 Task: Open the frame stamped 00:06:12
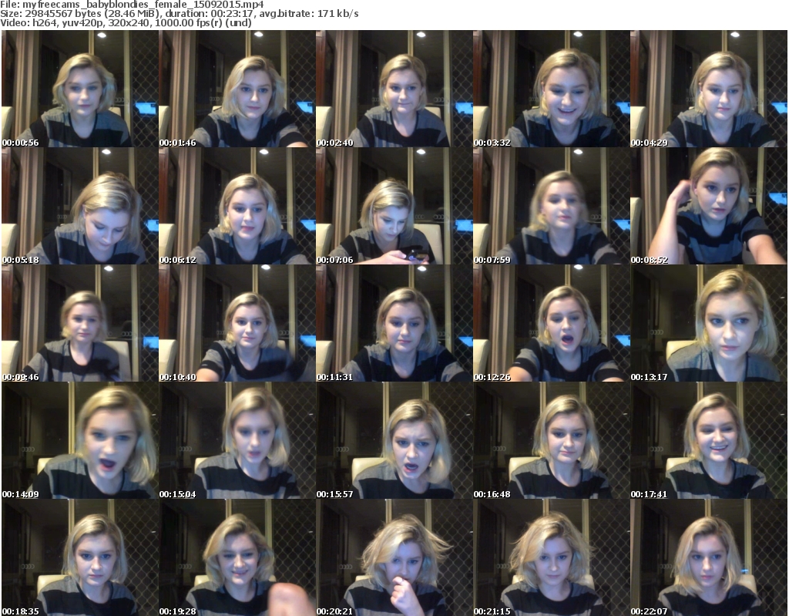point(237,206)
